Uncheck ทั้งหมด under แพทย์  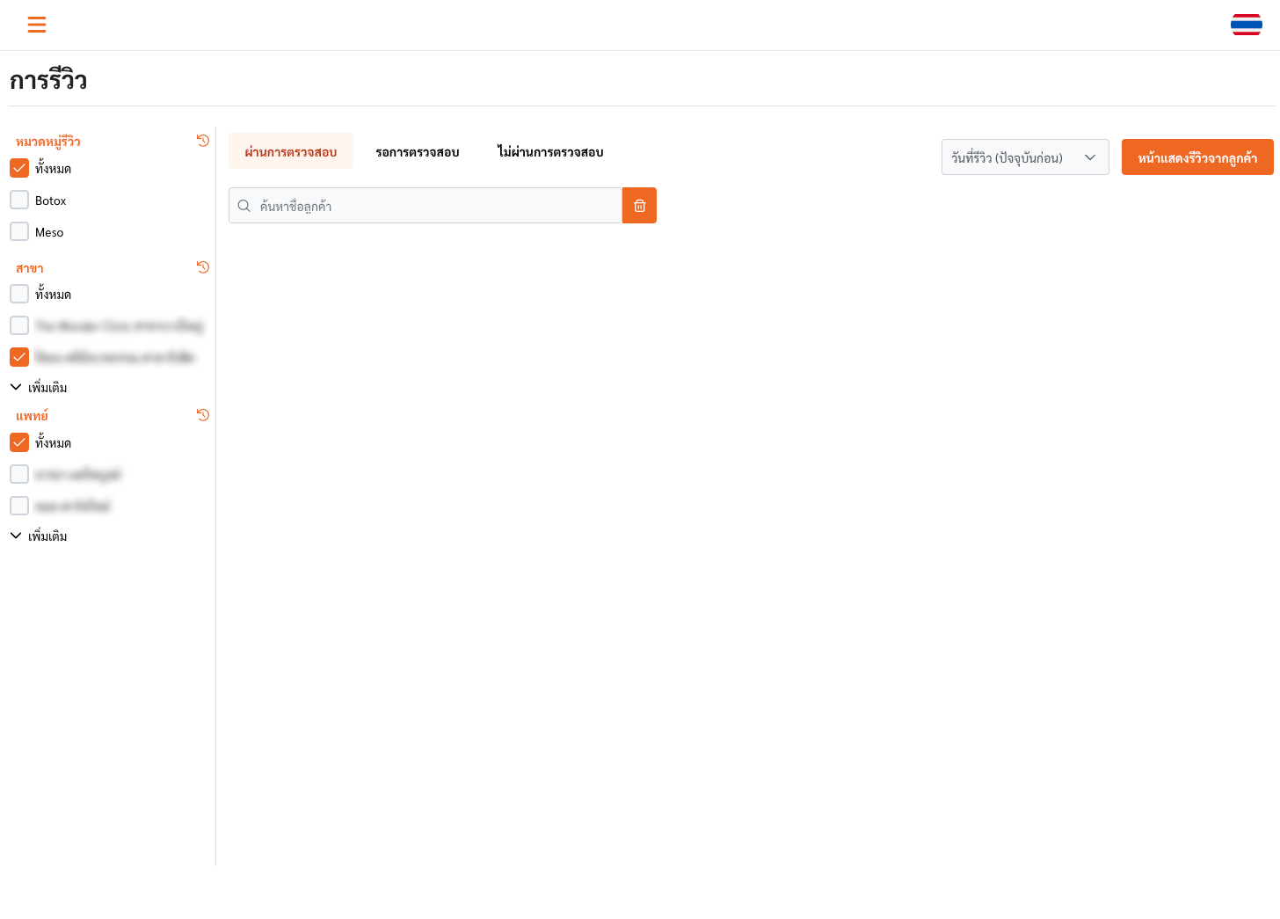[x=19, y=442]
